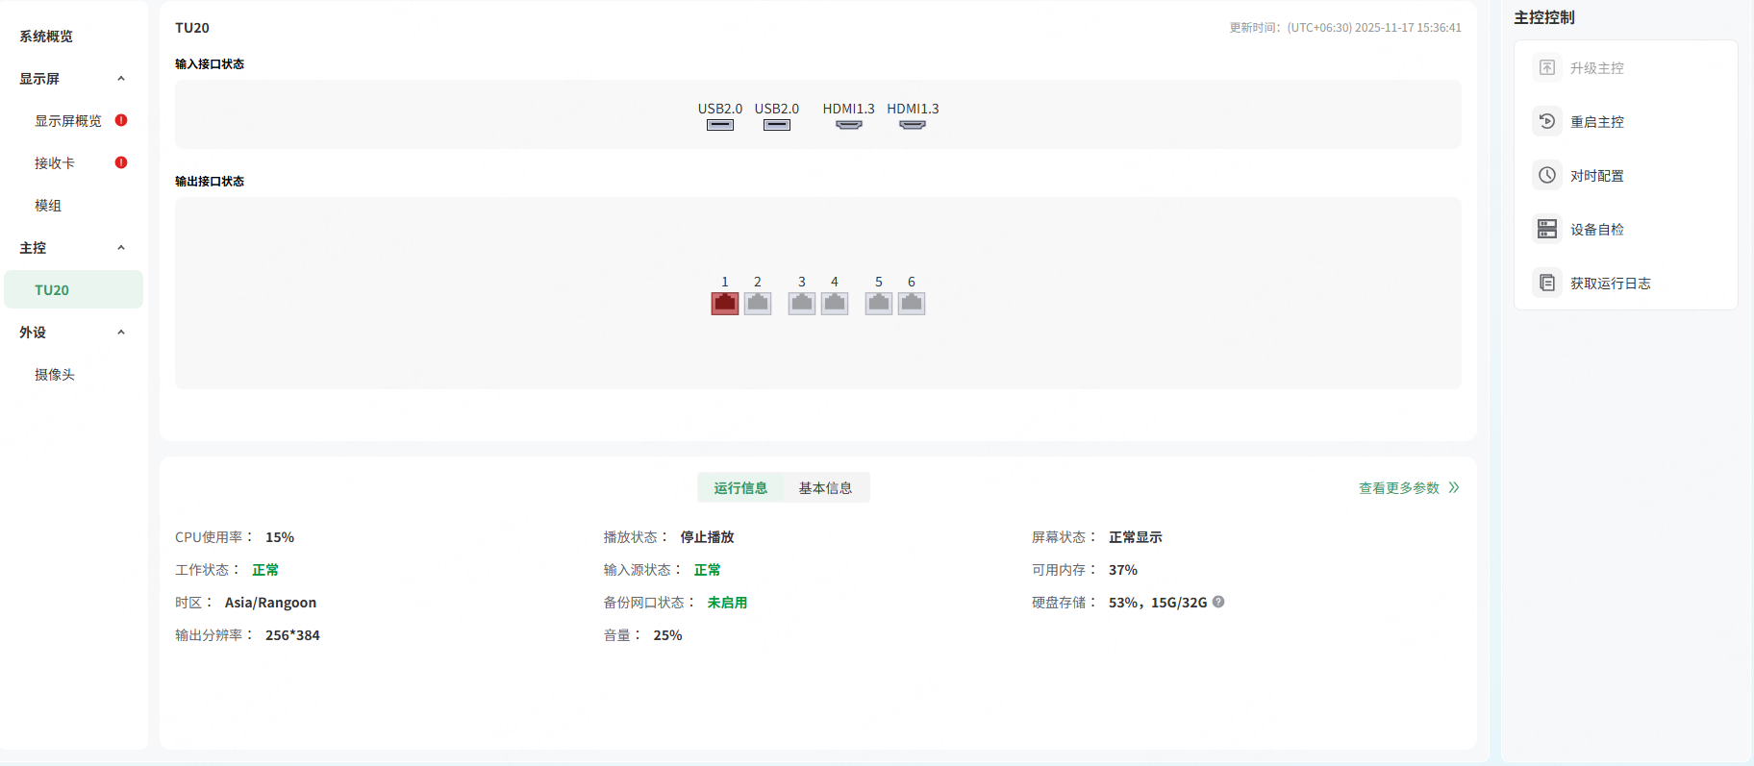Collapse the 外设 sidebar section
The height and width of the screenshot is (766, 1754).
[x=121, y=333]
